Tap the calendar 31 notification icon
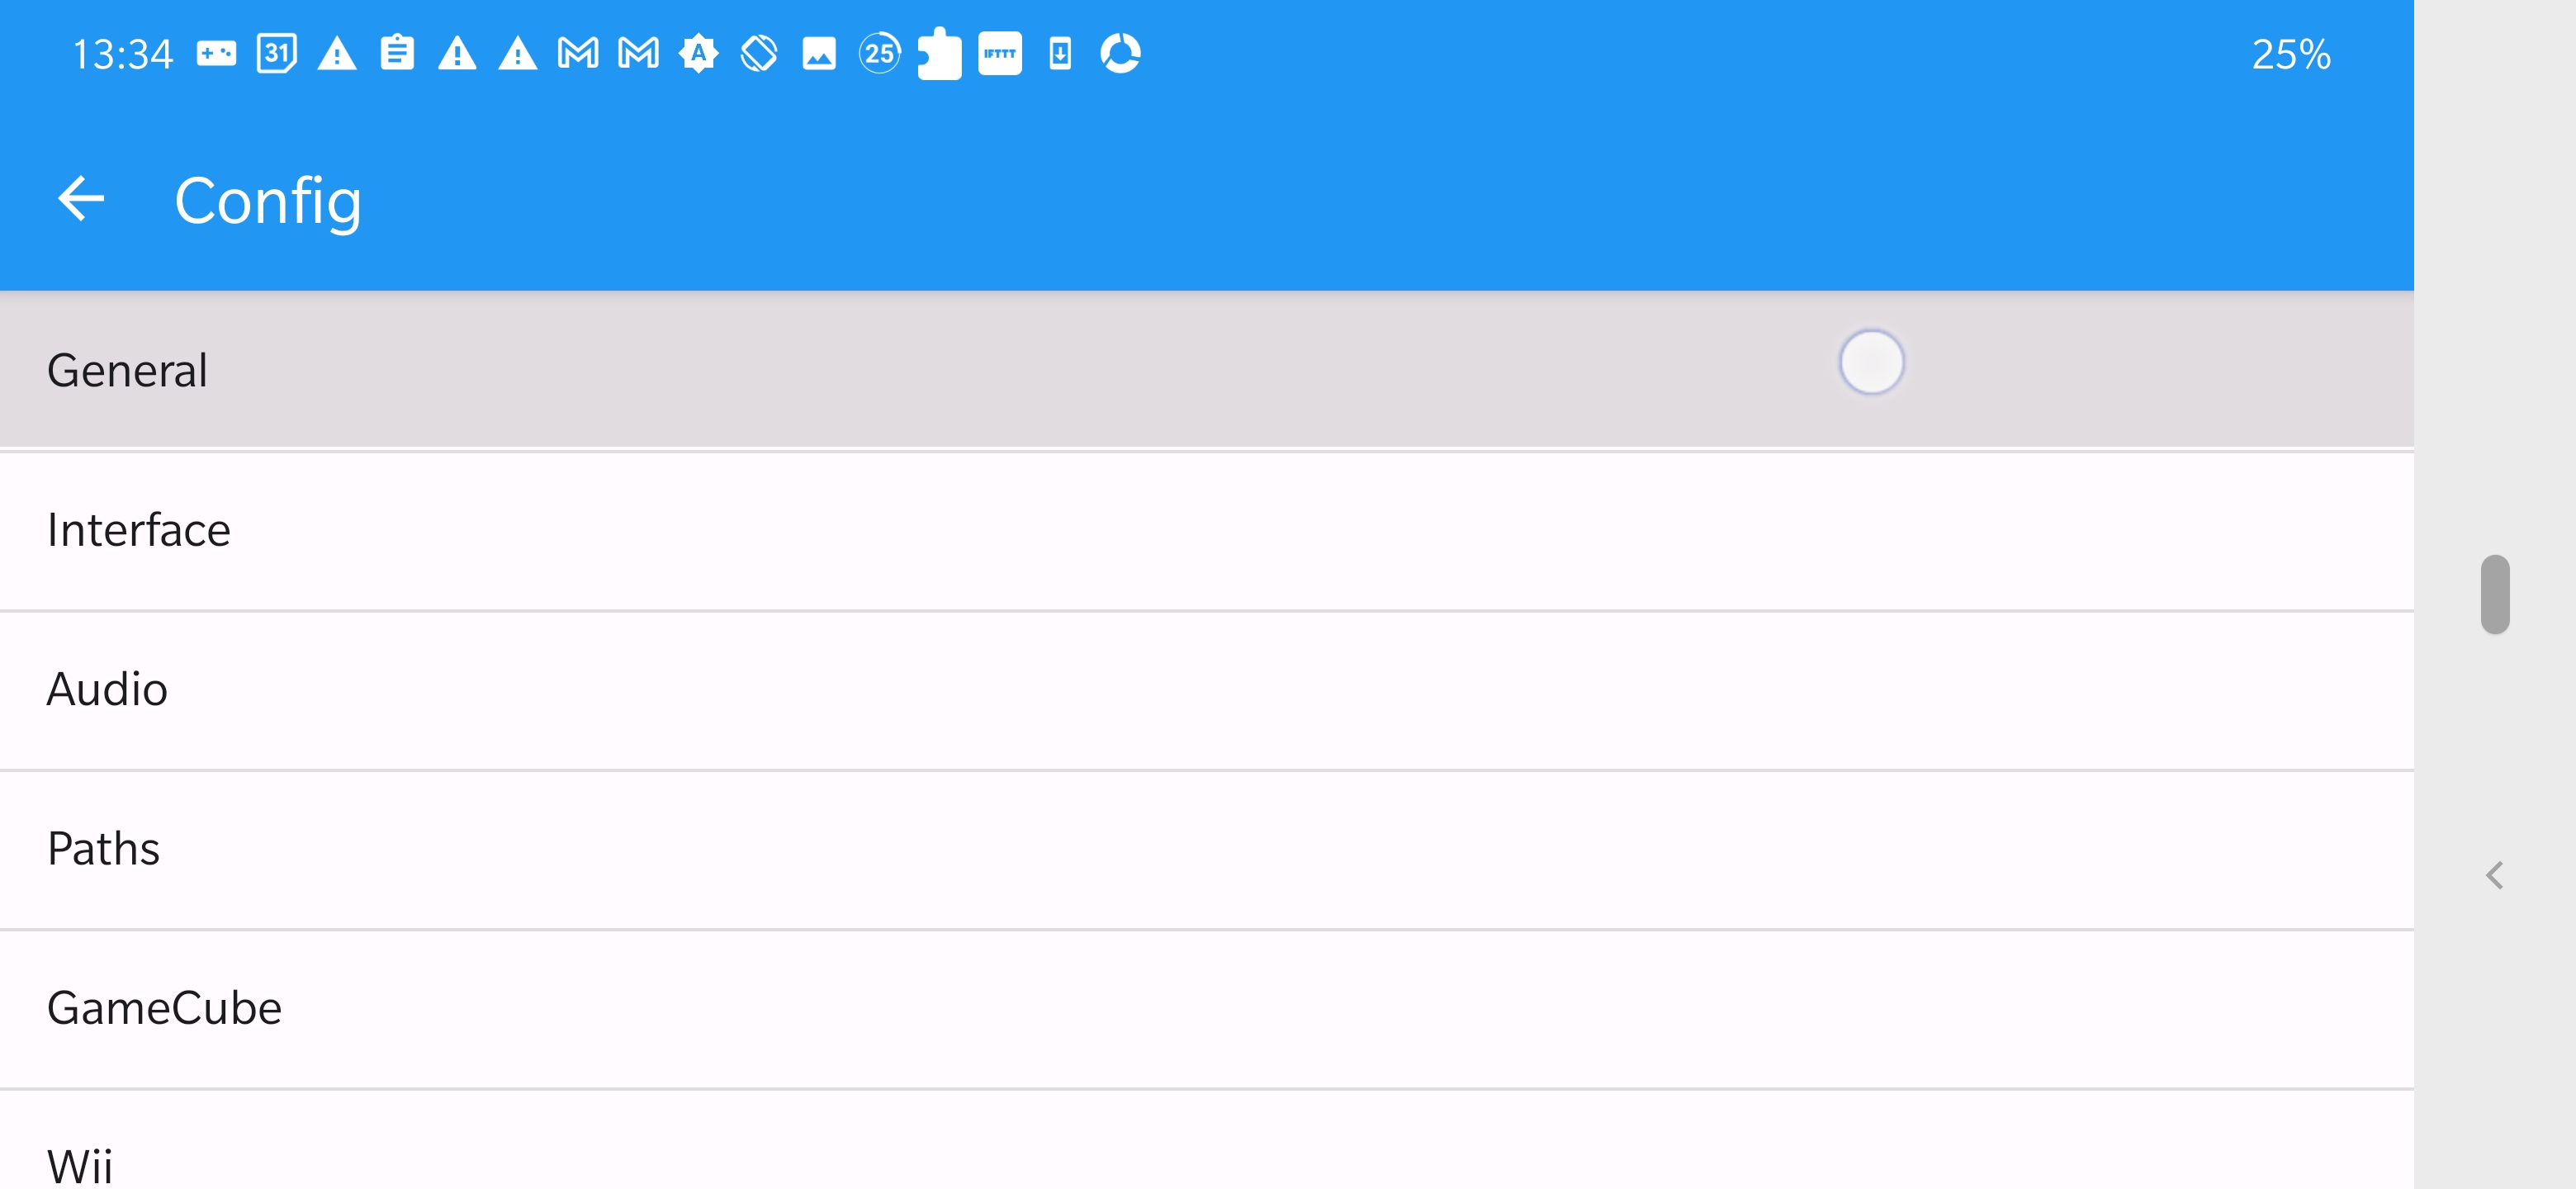The height and width of the screenshot is (1189, 2576). coord(276,53)
